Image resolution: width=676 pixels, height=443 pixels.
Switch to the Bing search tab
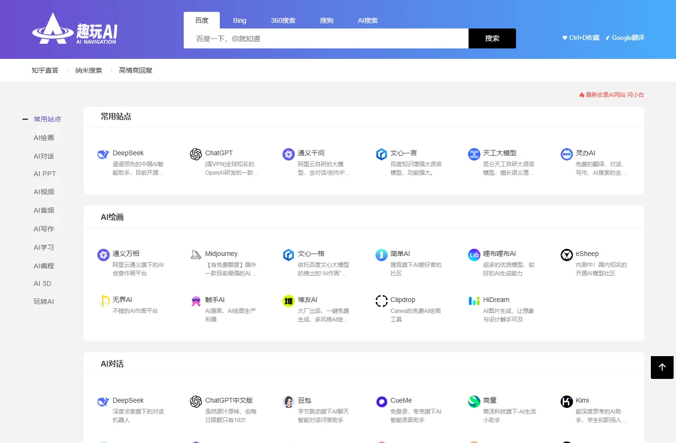pos(240,20)
